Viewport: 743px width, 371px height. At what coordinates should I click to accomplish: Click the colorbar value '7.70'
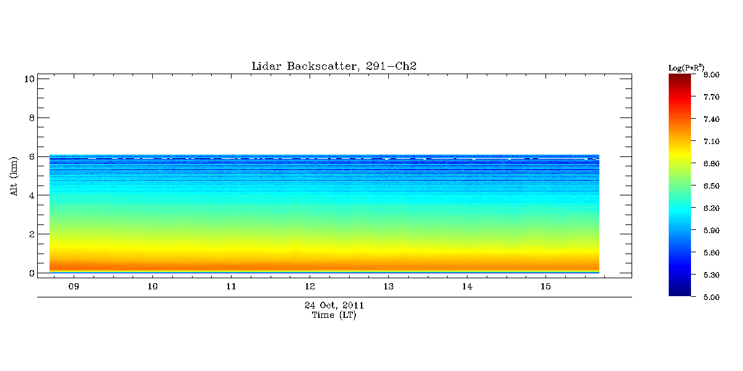[711, 97]
